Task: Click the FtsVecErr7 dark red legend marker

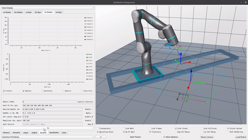Action: [x=85, y=36]
